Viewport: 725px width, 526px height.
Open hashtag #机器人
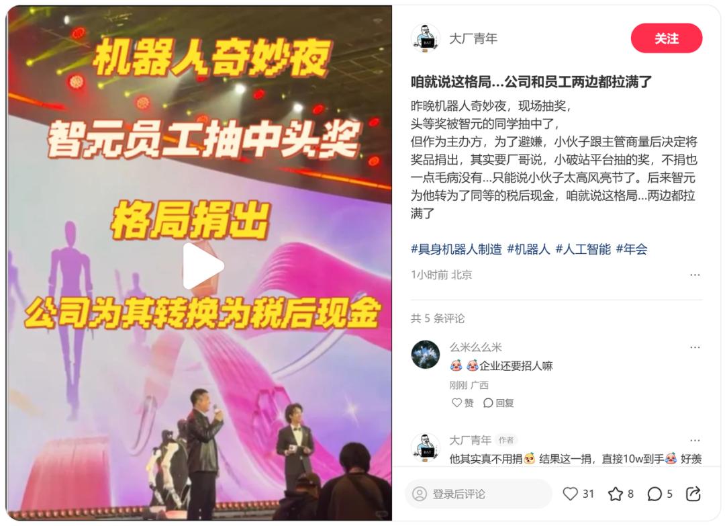(x=528, y=249)
